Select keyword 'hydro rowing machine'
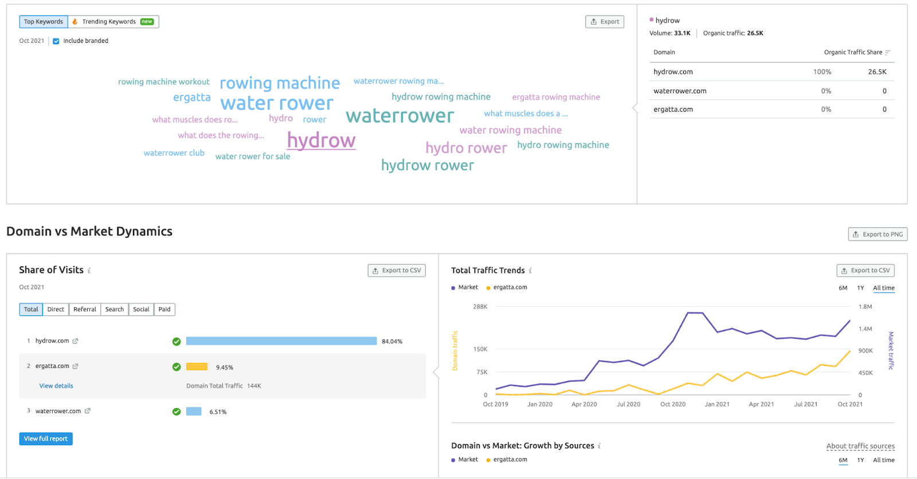 click(x=563, y=145)
